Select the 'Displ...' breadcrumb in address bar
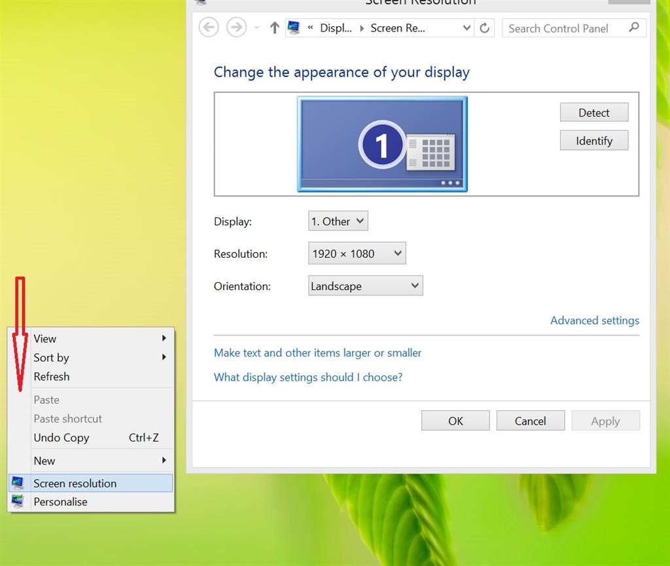Screen dimensions: 670x566 click(x=336, y=28)
